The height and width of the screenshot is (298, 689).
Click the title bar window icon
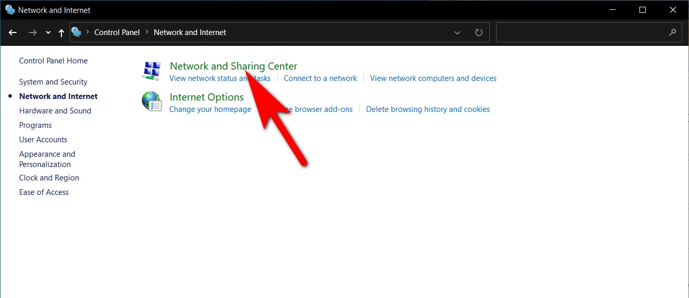point(10,10)
